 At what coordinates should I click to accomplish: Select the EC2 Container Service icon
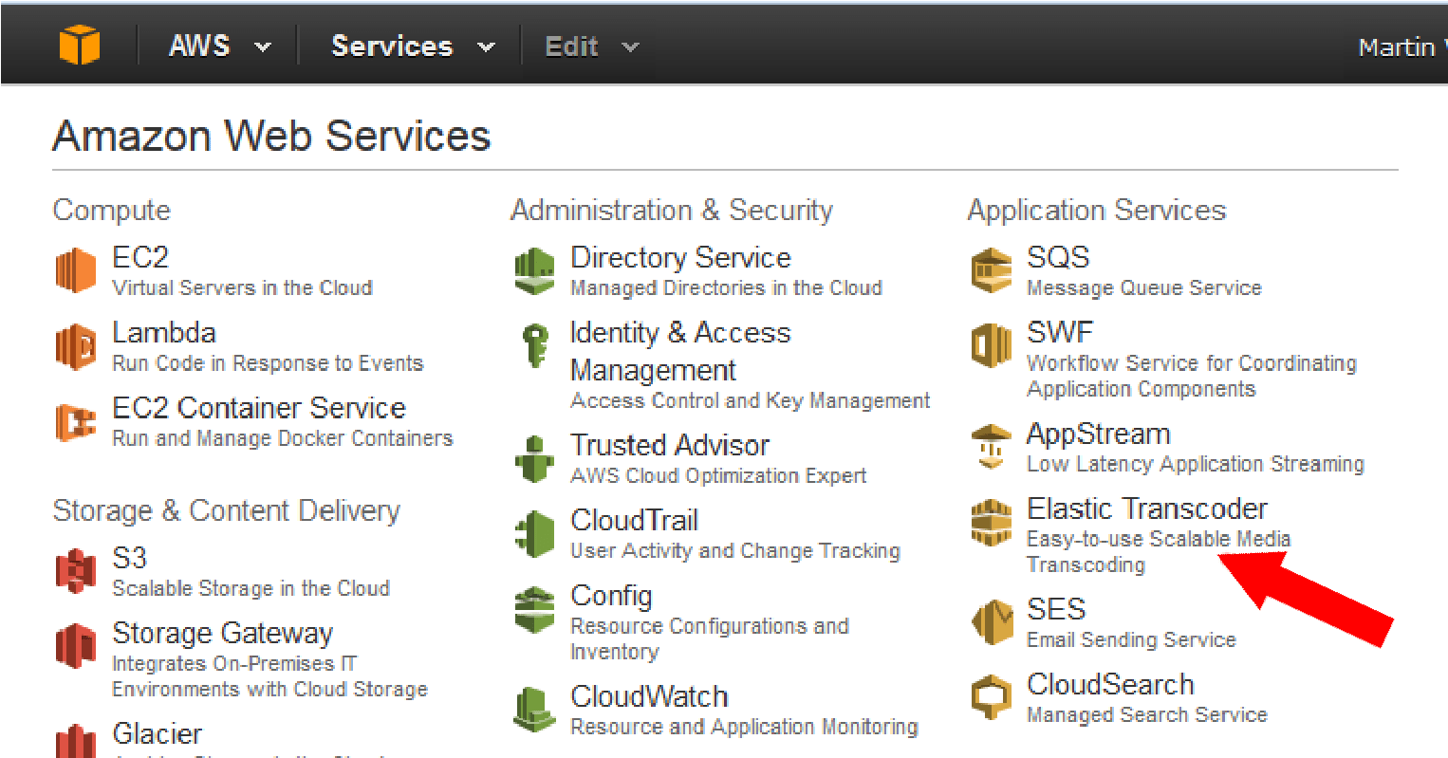[76, 421]
